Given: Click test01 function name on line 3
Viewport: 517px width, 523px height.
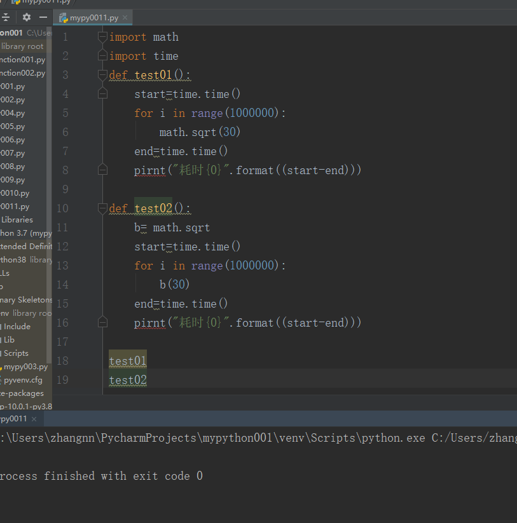Looking at the screenshot, I should (x=153, y=75).
